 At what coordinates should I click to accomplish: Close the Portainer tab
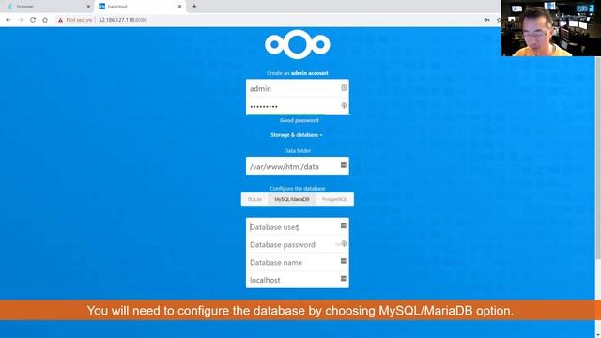(x=88, y=7)
